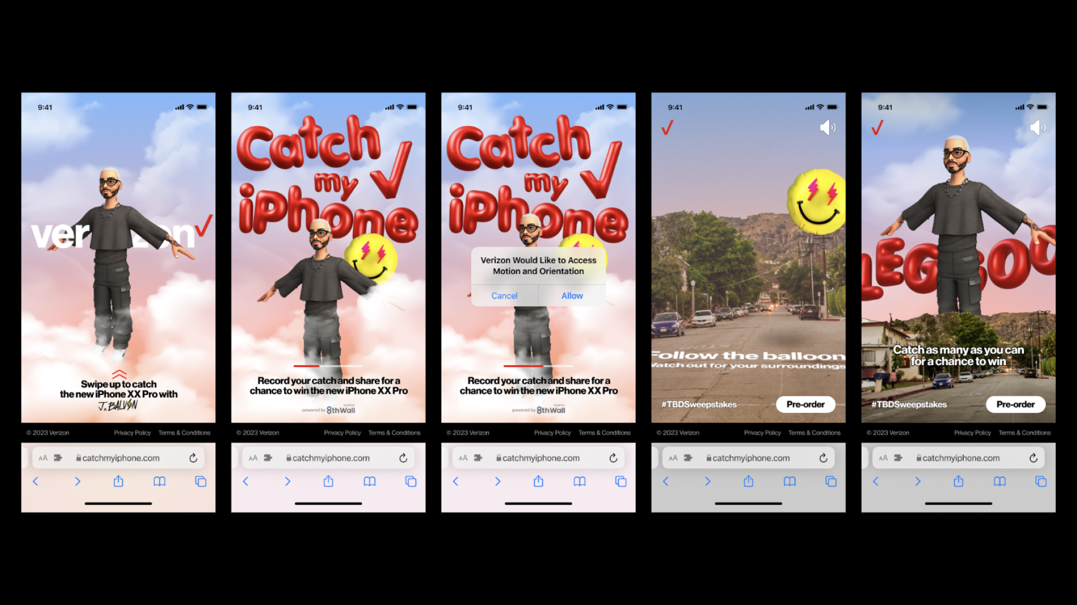Open share sheet on fourth phone's Safari toolbar
1077x605 pixels.
coord(748,481)
